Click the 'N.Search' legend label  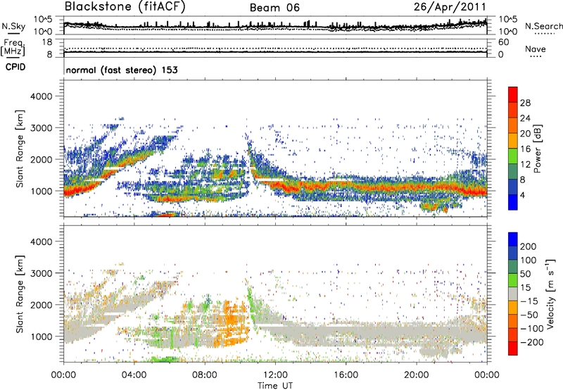click(x=544, y=26)
